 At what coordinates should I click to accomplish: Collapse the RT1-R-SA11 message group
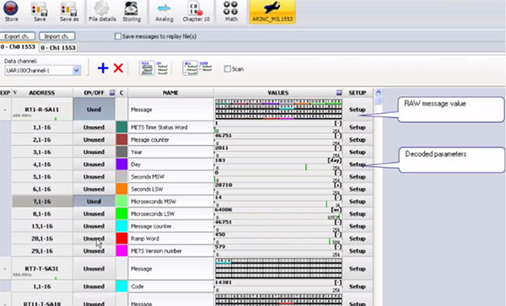(x=5, y=110)
